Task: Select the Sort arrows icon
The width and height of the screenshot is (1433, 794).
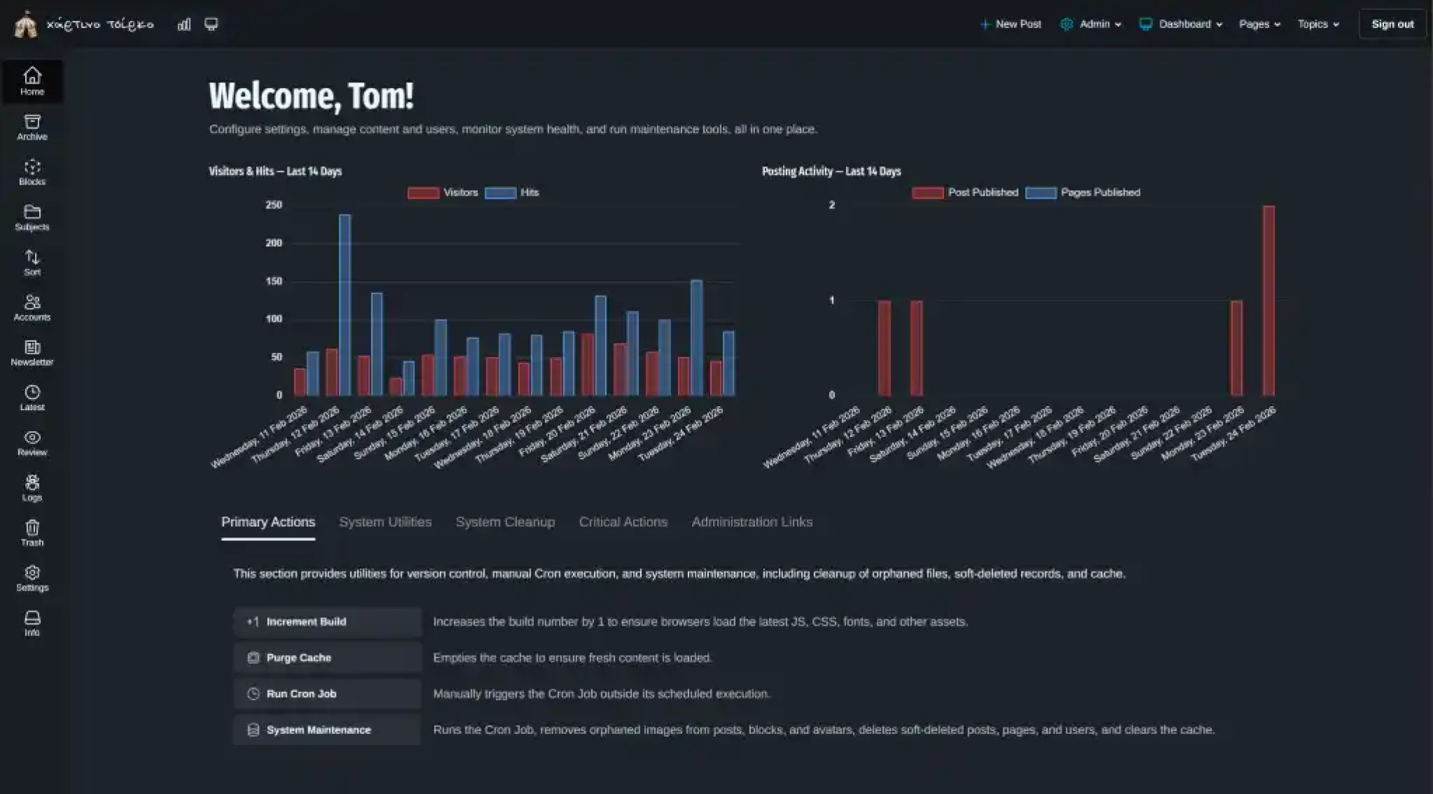Action: click(32, 262)
